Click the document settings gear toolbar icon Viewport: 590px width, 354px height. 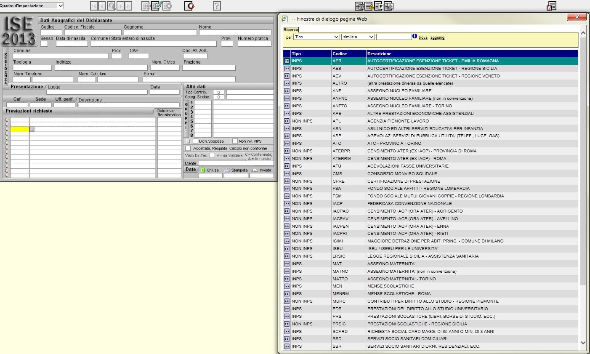point(359,6)
